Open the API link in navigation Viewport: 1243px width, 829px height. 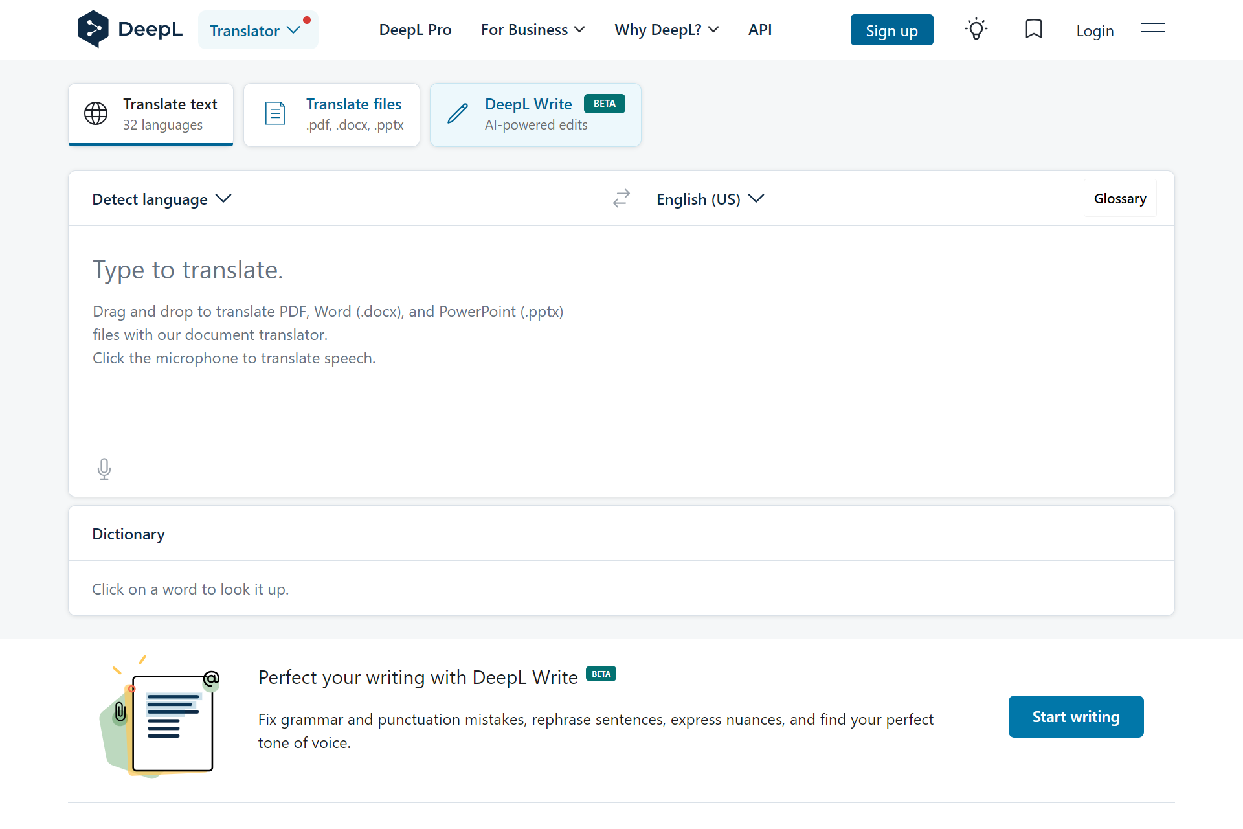tap(760, 30)
